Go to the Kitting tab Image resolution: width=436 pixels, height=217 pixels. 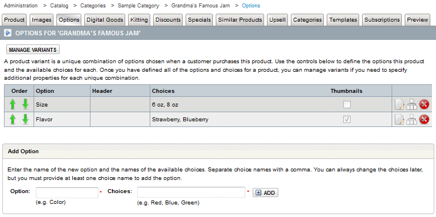pos(139,20)
